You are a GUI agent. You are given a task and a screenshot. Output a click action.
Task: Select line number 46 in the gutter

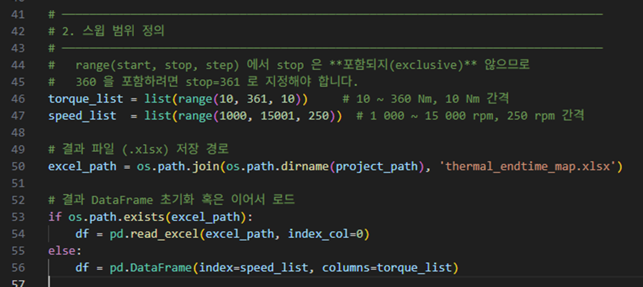(17, 99)
